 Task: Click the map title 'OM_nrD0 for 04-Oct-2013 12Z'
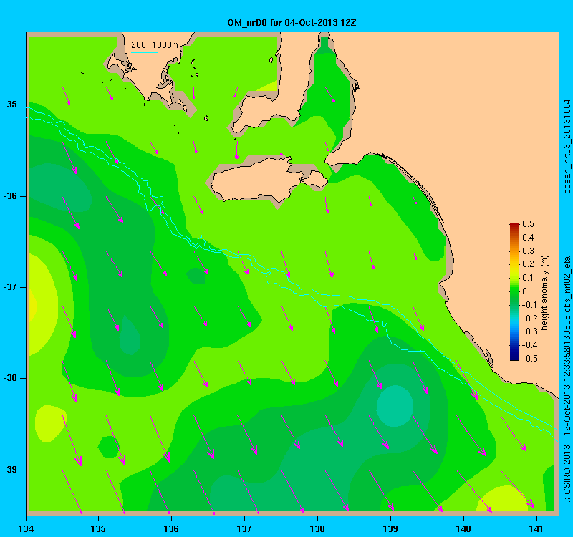[x=292, y=23]
